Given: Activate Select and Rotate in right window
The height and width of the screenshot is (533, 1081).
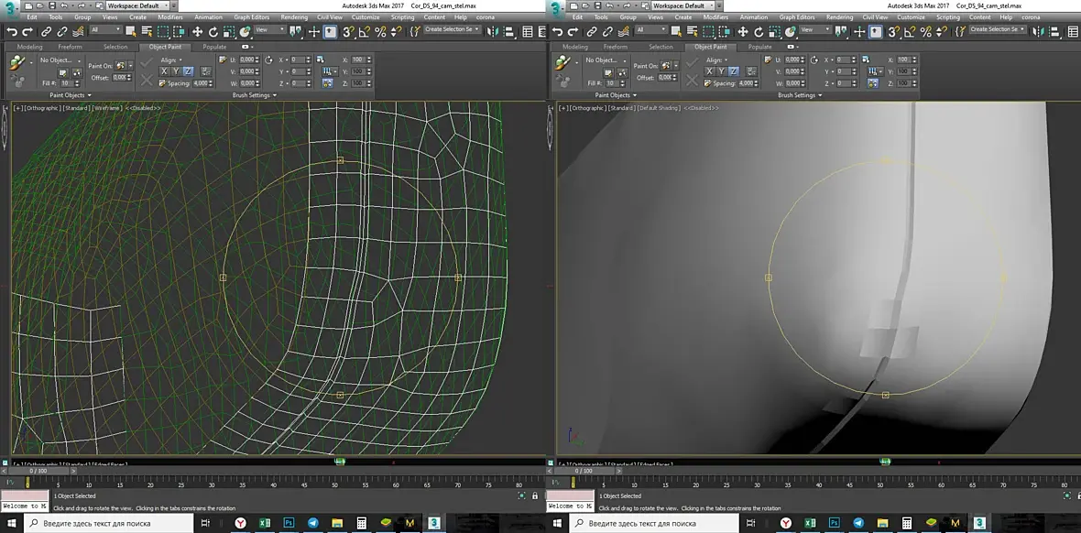Looking at the screenshot, I should coord(759,31).
